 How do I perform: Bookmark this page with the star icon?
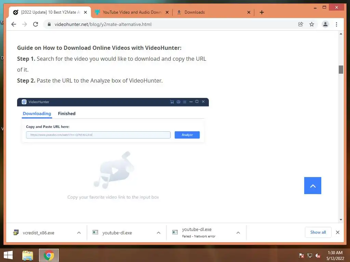click(x=312, y=24)
